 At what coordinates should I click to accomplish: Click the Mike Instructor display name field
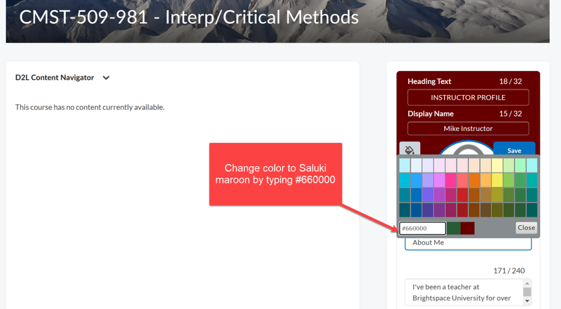click(468, 129)
